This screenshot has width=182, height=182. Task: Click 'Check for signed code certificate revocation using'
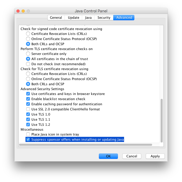tap(61, 29)
